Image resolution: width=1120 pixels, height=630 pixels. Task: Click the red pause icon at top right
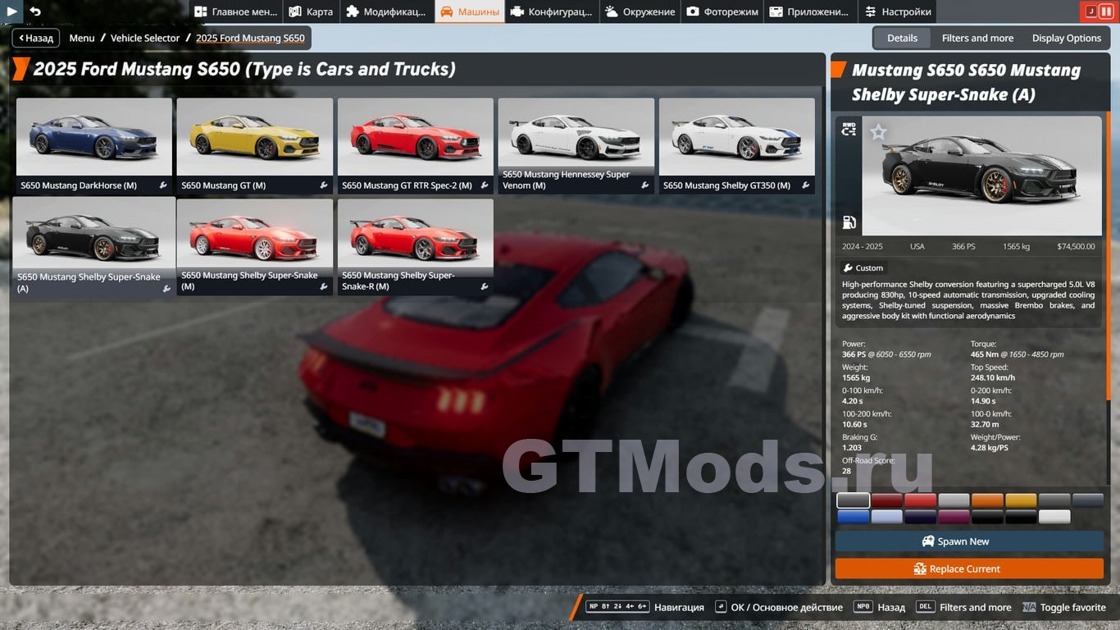click(x=1106, y=11)
